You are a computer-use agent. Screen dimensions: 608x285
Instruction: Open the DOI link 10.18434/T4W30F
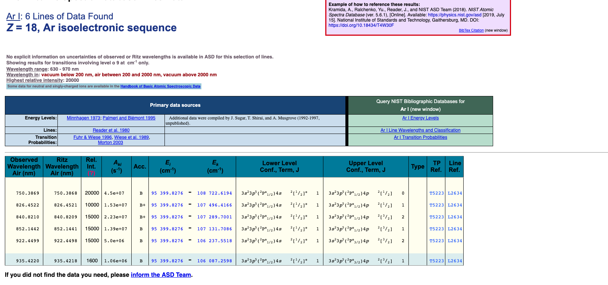click(x=361, y=25)
